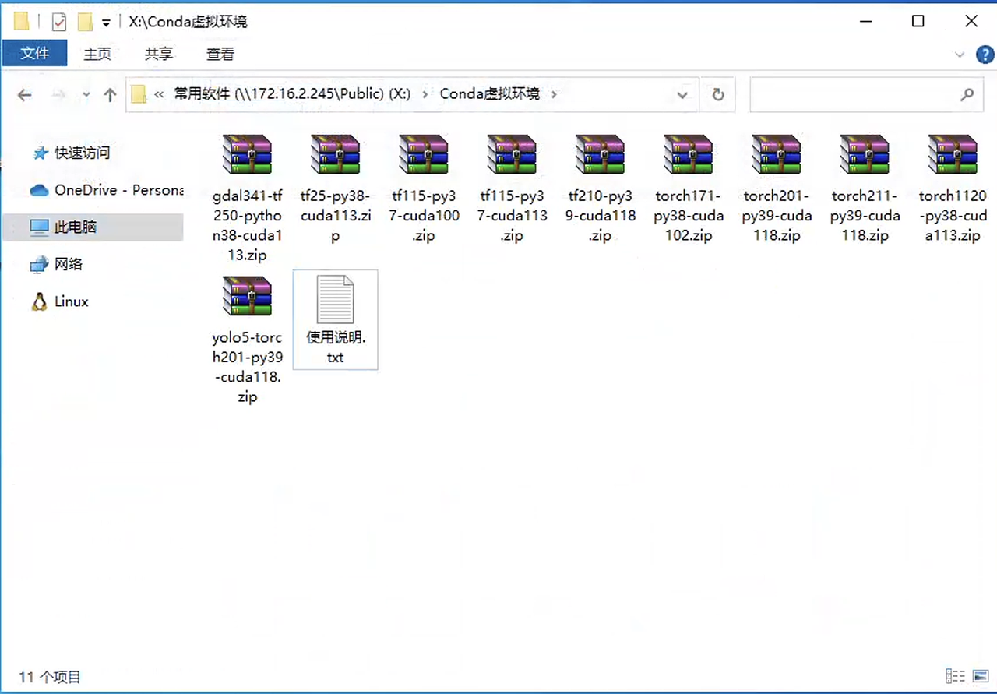Click the address bar folder icon
This screenshot has height=694, width=997.
pos(139,94)
